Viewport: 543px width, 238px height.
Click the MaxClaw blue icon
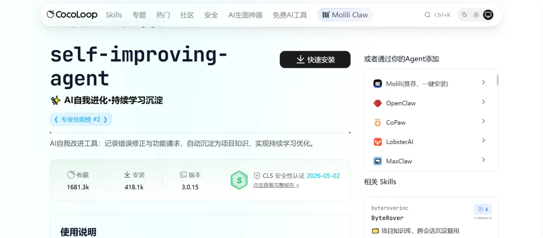(x=378, y=161)
